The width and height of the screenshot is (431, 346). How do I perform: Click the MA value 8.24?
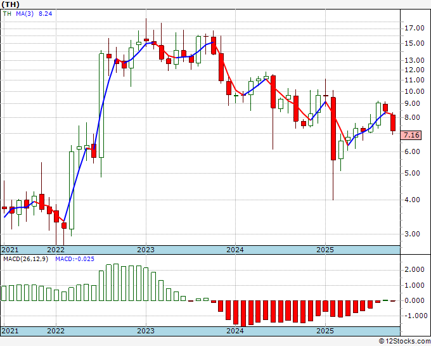(x=46, y=13)
